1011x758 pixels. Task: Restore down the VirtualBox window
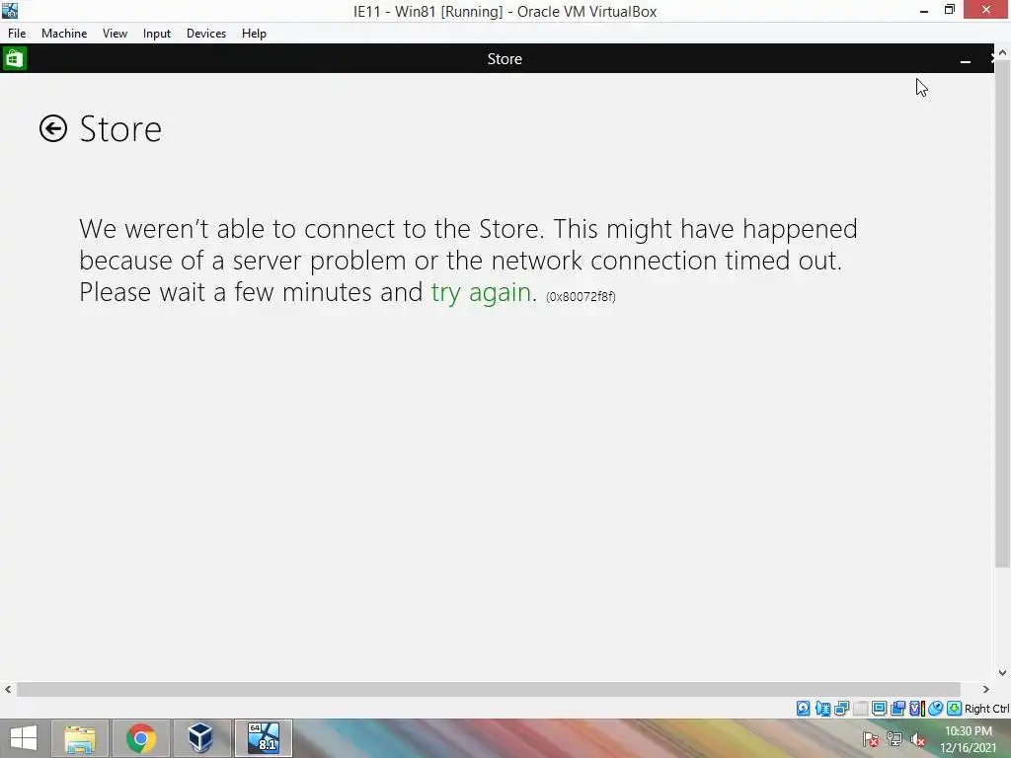[x=950, y=10]
